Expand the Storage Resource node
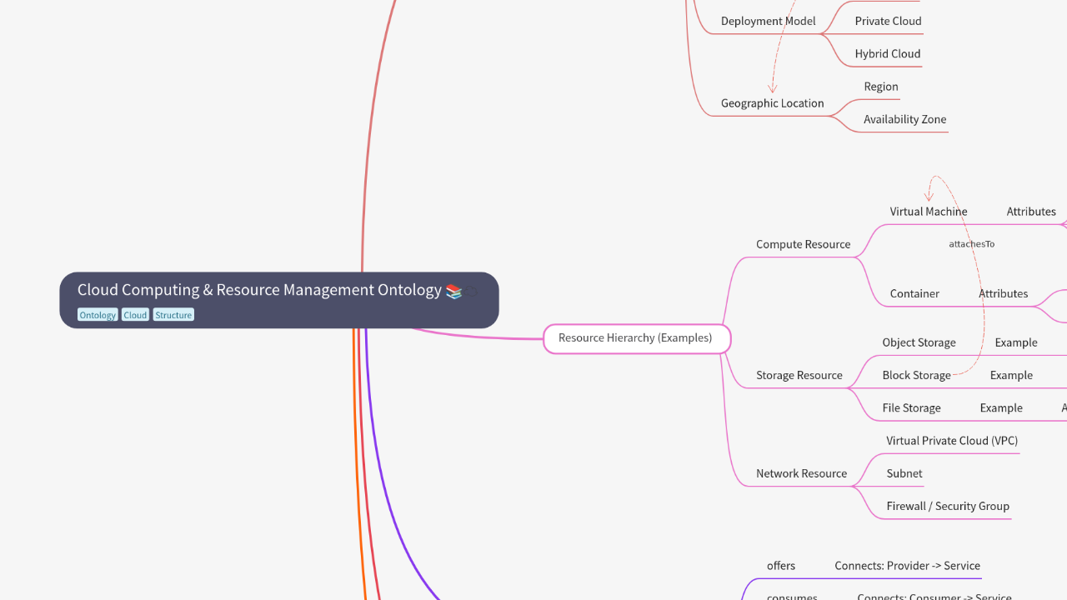 click(799, 375)
